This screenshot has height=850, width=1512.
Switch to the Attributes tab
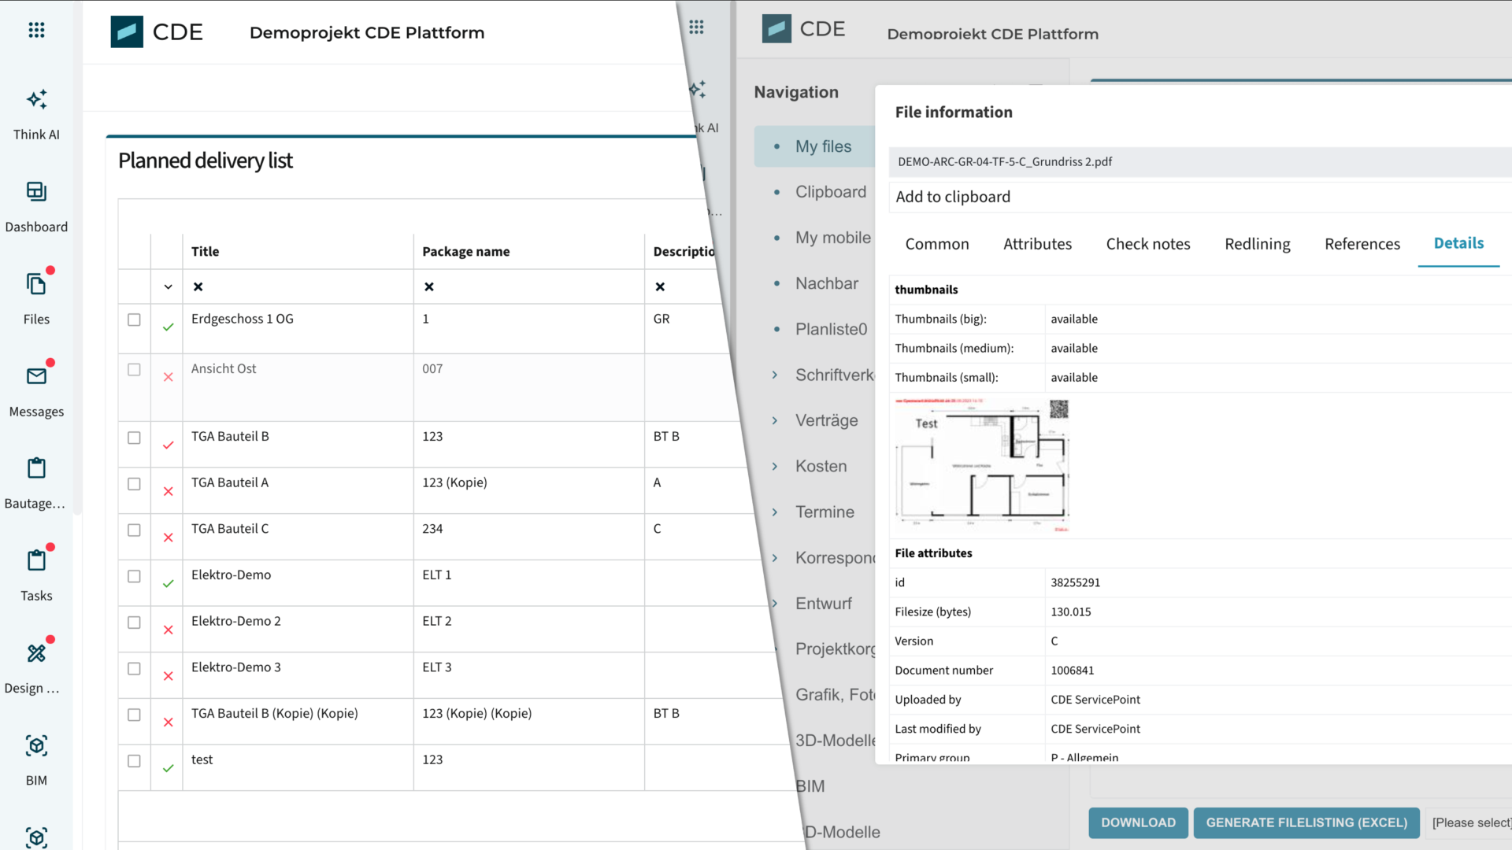point(1037,244)
